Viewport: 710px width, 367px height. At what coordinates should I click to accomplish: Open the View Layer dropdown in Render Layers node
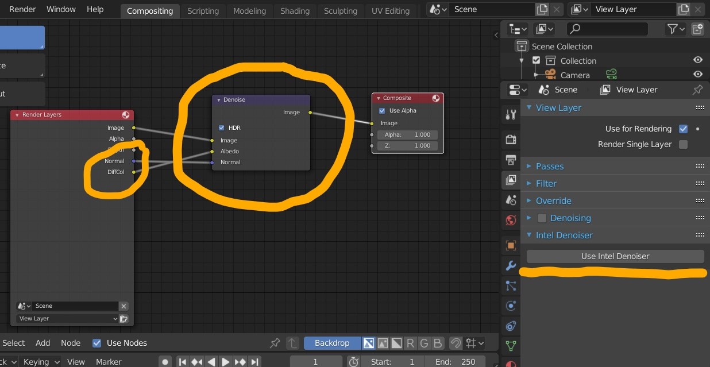67,319
